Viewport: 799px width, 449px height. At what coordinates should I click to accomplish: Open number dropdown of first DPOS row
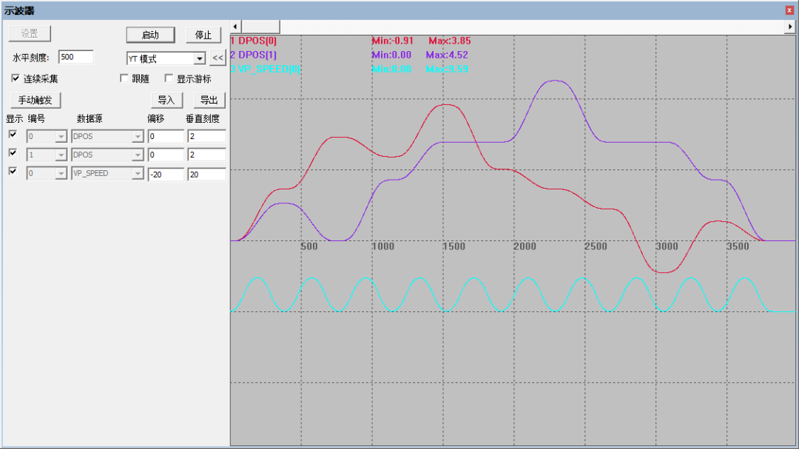click(61, 137)
